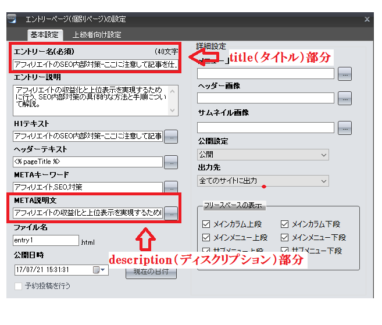
Task: Expand the 出力先 dropdown
Action: 263,181
